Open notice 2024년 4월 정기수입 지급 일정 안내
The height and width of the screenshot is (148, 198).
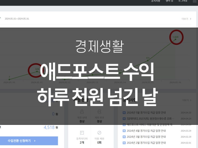click(x=146, y=131)
